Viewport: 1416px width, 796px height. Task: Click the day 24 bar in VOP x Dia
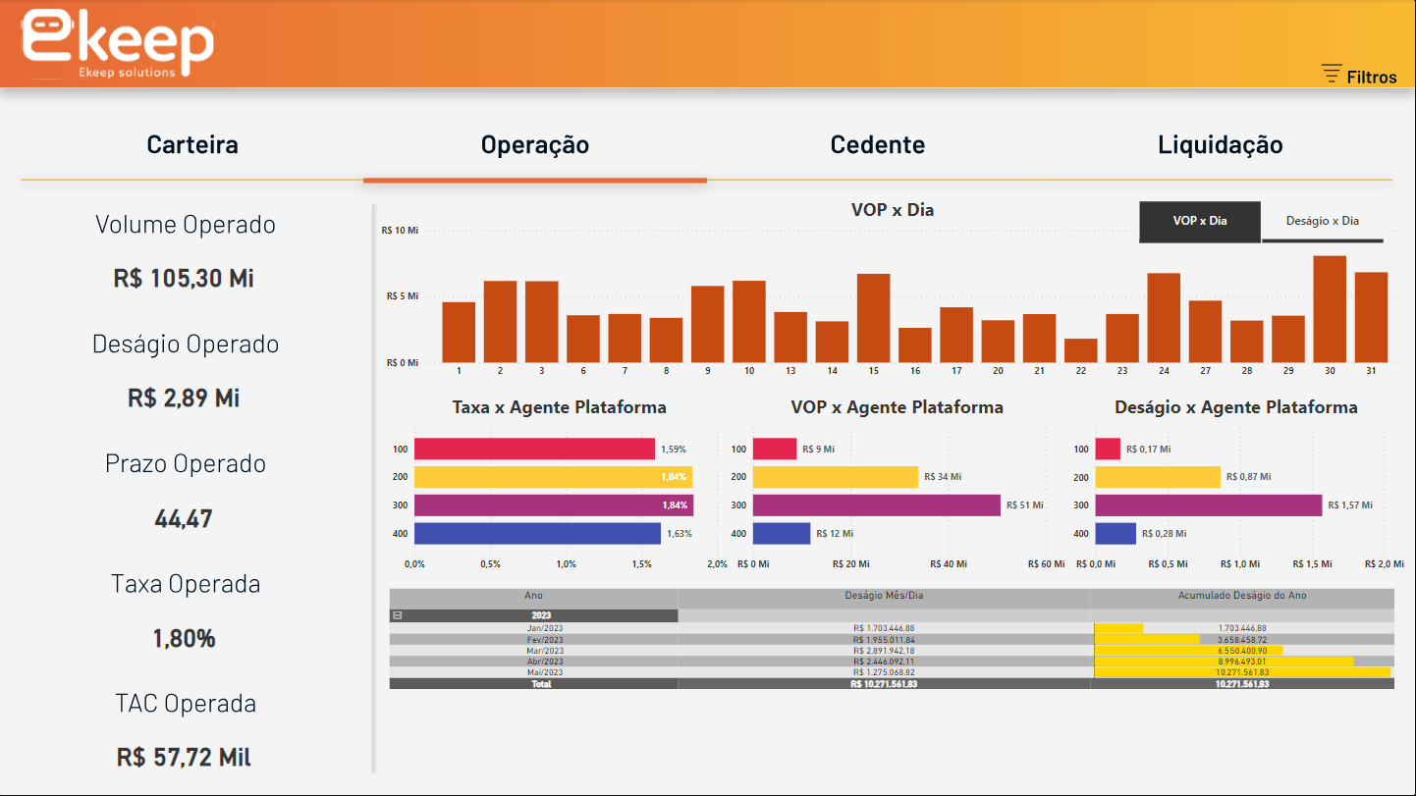tap(1164, 318)
